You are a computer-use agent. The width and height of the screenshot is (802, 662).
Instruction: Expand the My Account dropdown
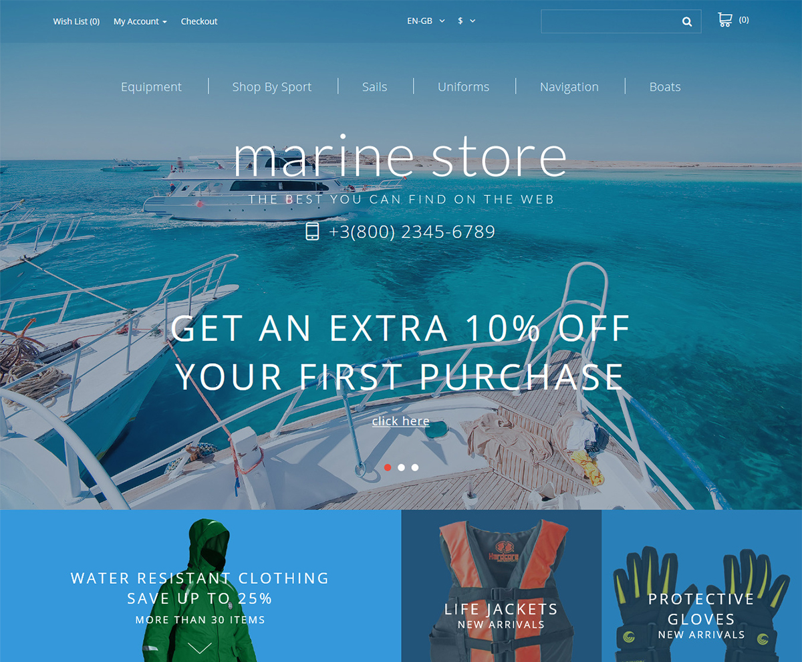[140, 21]
